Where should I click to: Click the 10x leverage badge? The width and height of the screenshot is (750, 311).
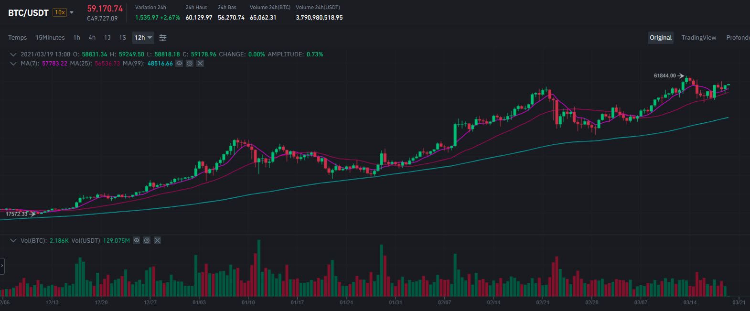60,12
